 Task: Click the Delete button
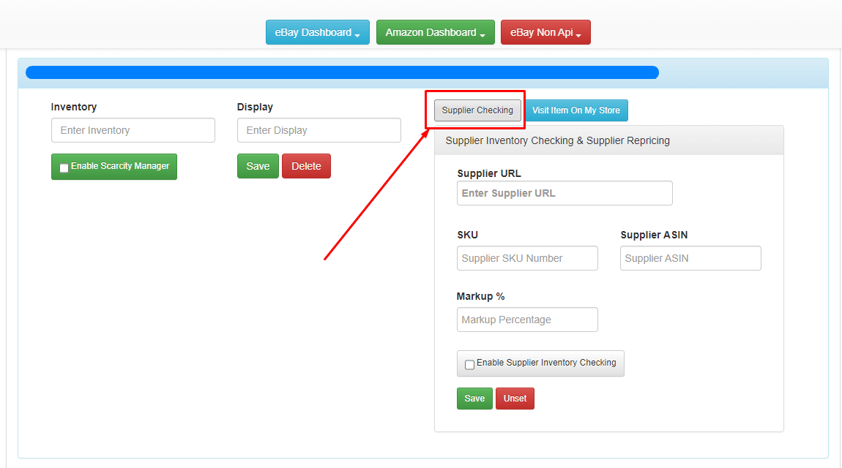click(306, 166)
